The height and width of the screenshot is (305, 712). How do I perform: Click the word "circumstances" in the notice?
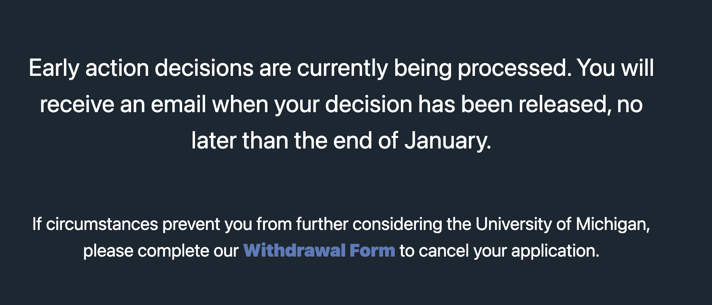click(102, 224)
